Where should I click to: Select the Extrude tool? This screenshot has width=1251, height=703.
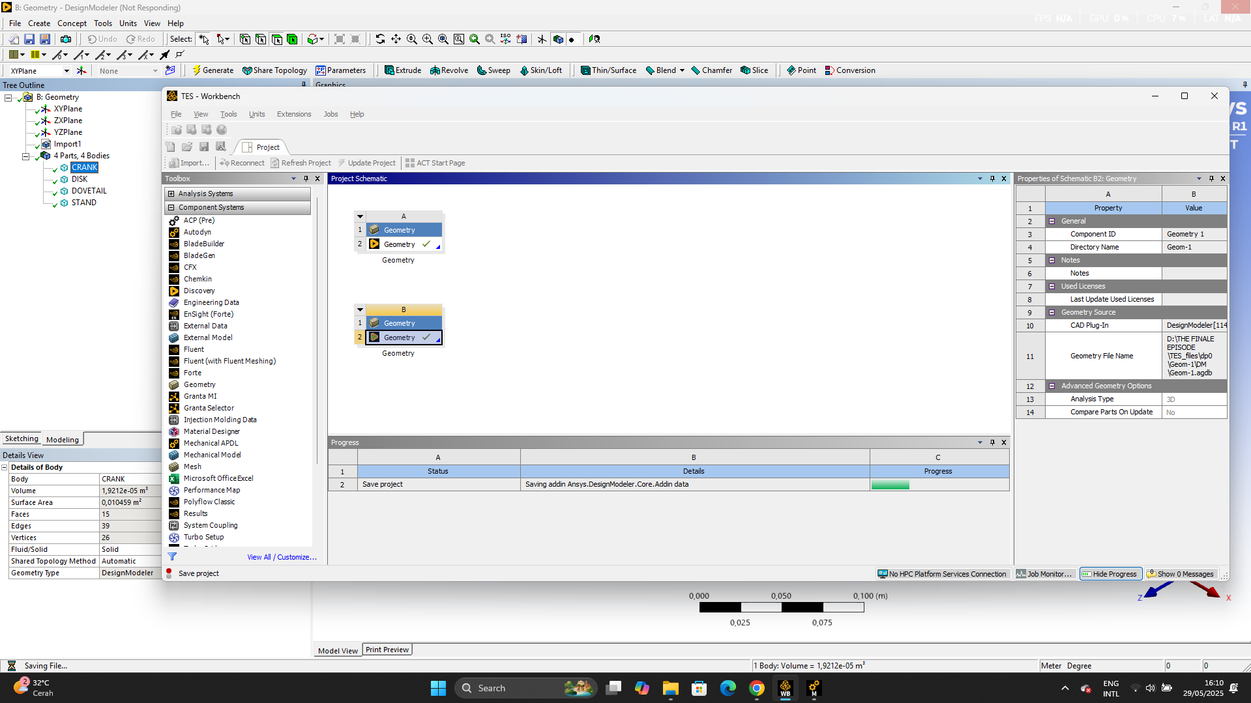point(403,70)
